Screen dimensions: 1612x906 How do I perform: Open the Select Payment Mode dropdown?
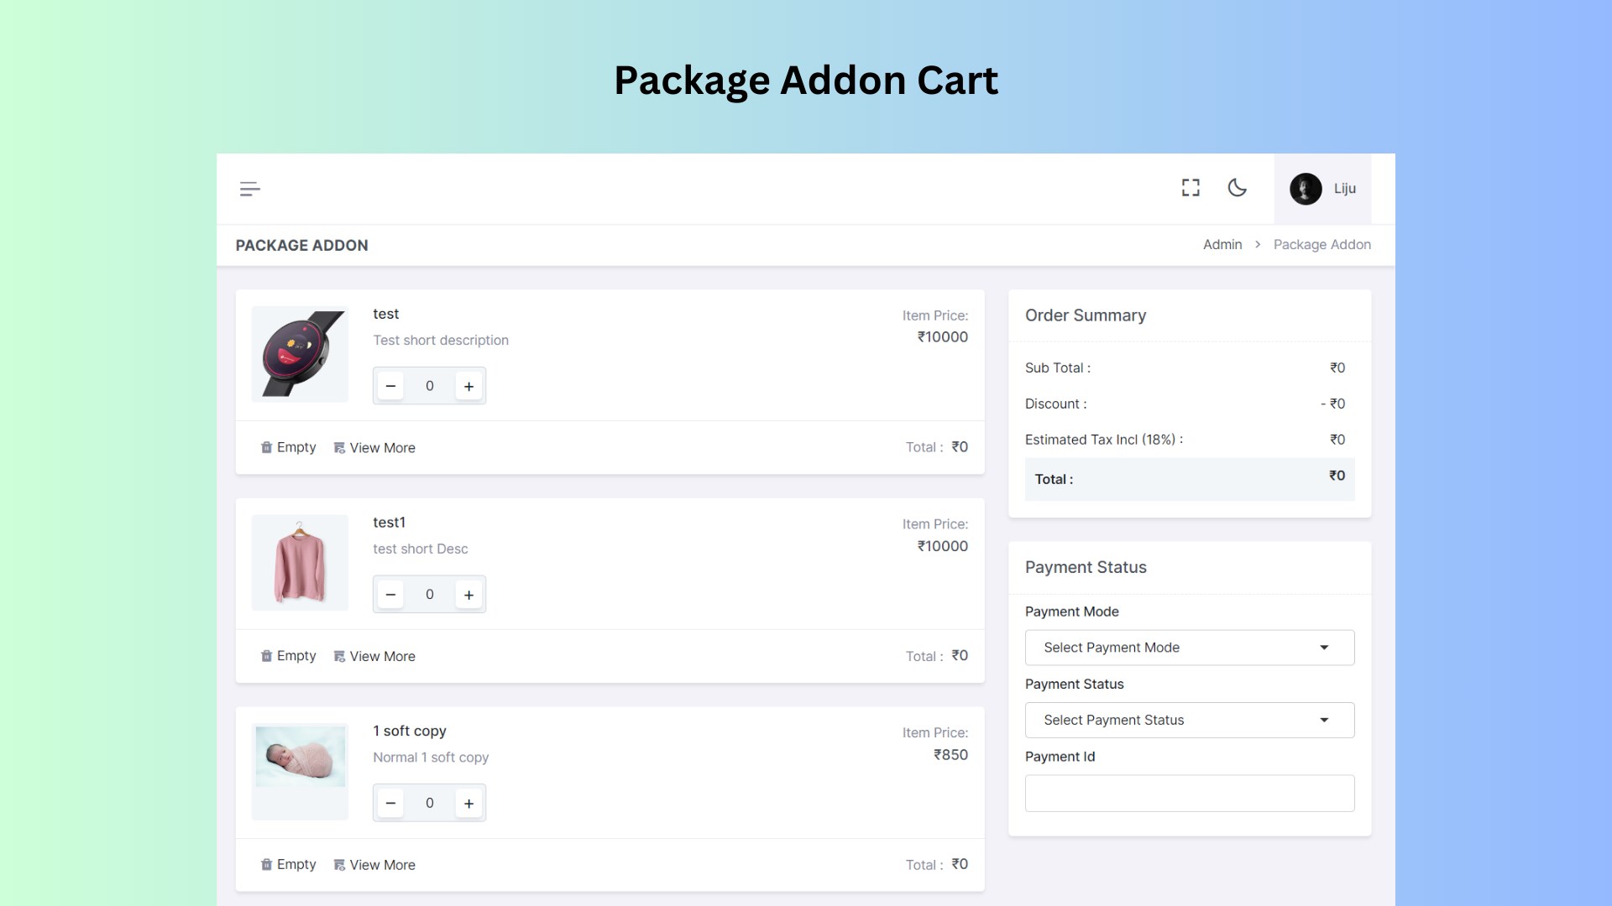[1189, 647]
